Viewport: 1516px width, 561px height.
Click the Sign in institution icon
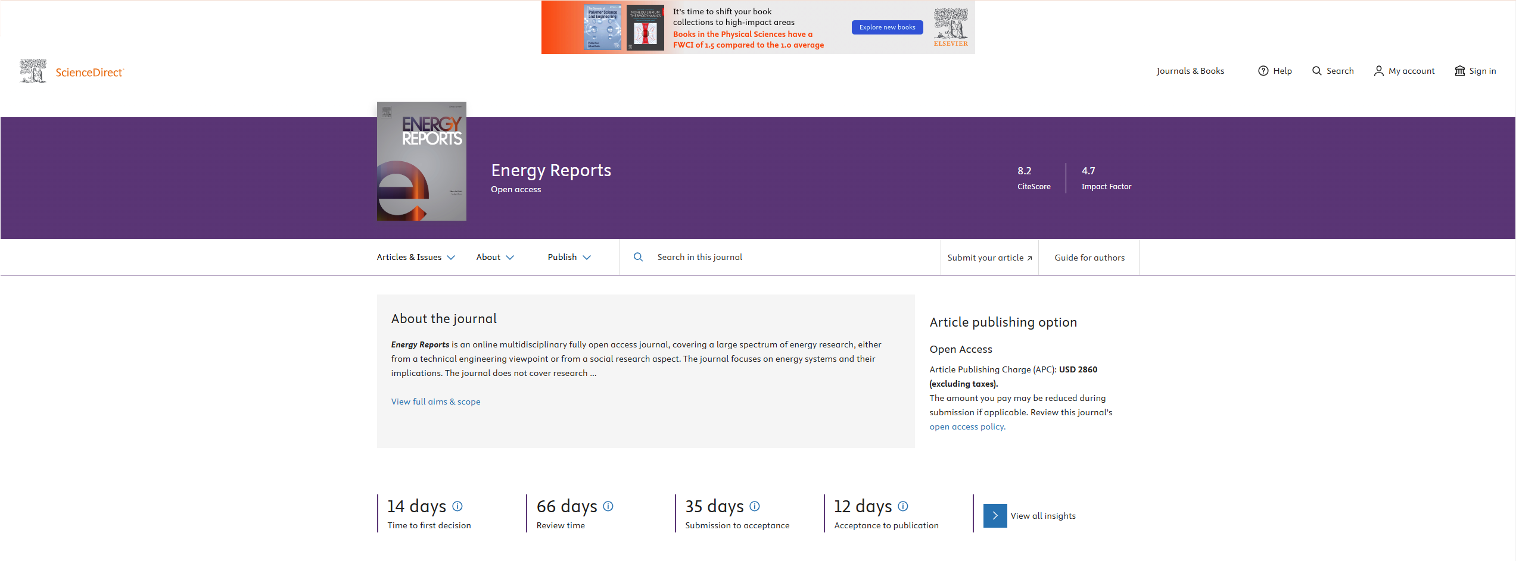pyautogui.click(x=1459, y=71)
